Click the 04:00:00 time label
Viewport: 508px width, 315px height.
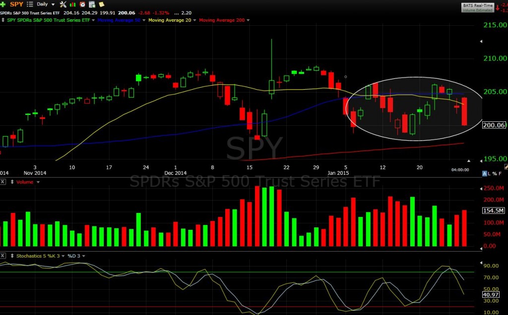click(460, 170)
